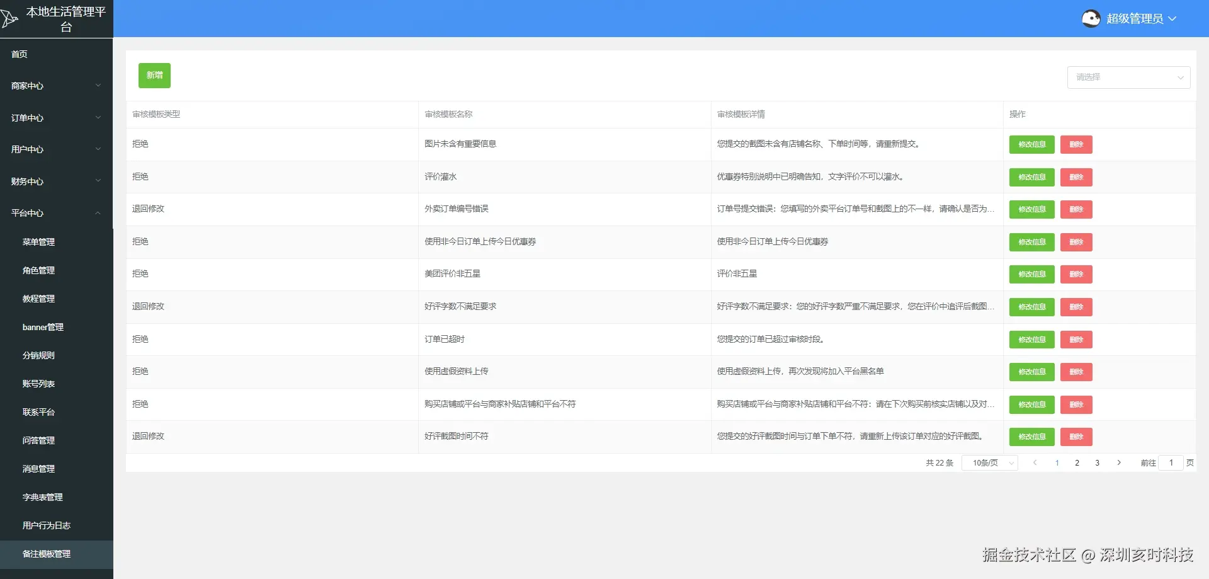Go to next page arrow
Viewport: 1209px width, 579px height.
(1119, 463)
